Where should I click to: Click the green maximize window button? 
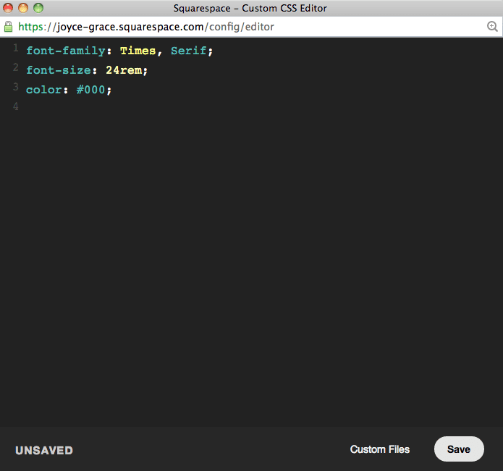click(x=38, y=8)
